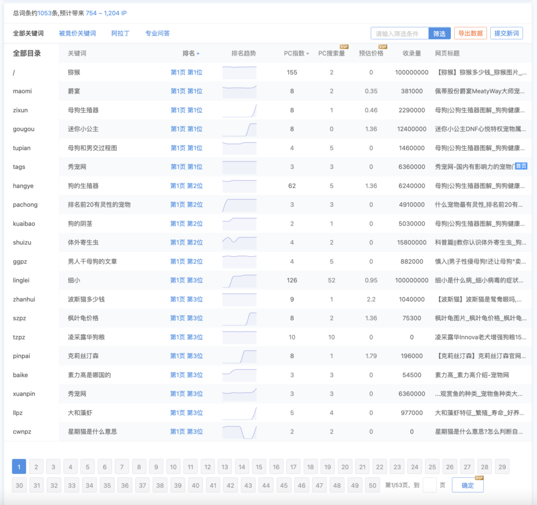
Task: Open trend chart for 母狗生殖器
Action: click(x=239, y=110)
